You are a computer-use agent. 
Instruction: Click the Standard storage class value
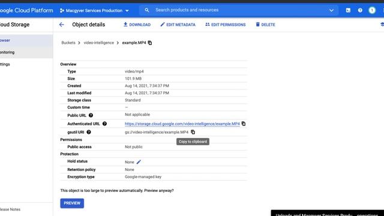click(x=133, y=100)
